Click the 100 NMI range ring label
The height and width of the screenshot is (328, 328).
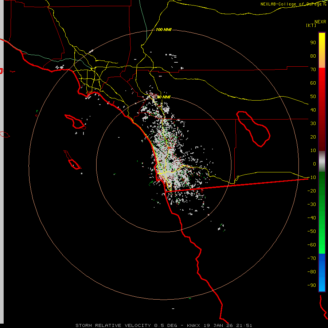(x=164, y=30)
